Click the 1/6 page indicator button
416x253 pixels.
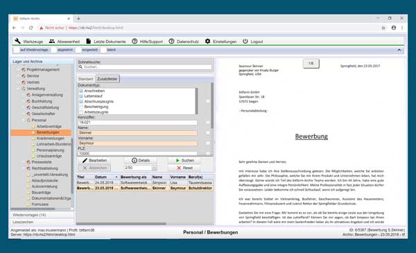(x=311, y=63)
